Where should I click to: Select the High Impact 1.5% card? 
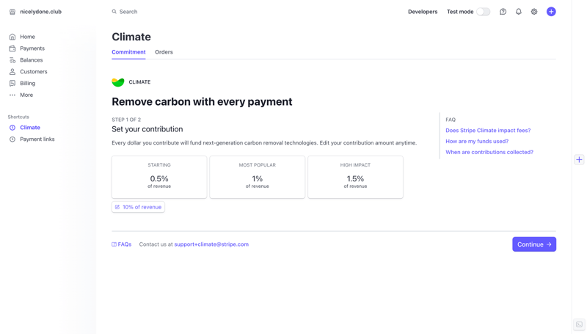(x=355, y=177)
